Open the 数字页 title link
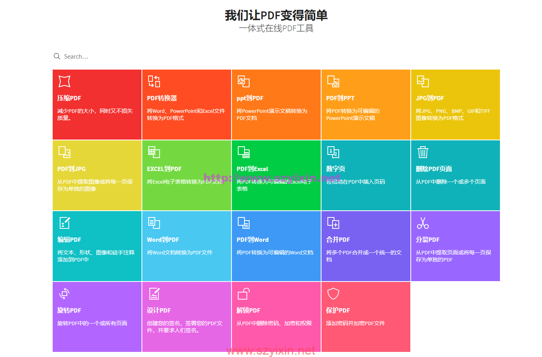Image resolution: width=542 pixels, height=357 pixels. pyautogui.click(x=336, y=169)
